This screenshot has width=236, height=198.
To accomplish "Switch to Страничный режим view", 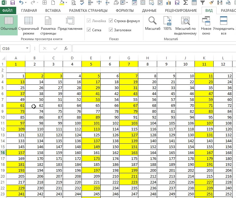I will point(29,26).
